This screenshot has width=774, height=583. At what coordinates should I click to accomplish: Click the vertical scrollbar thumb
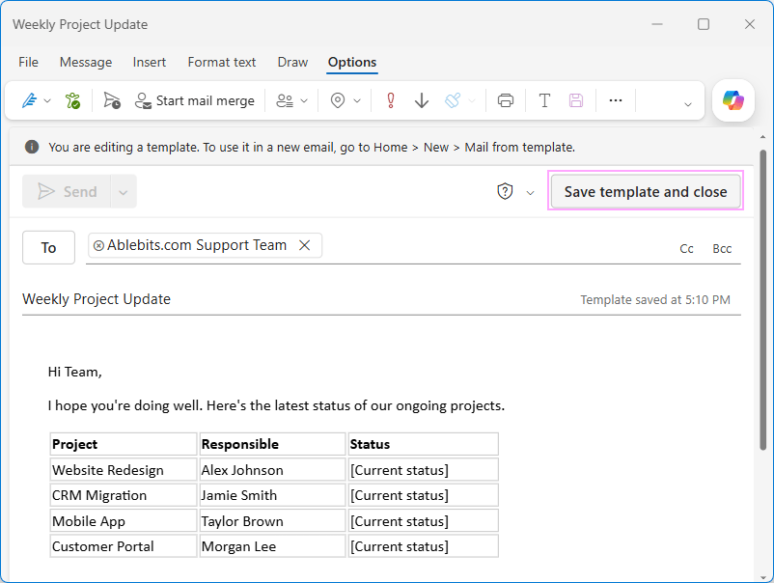[x=763, y=300]
